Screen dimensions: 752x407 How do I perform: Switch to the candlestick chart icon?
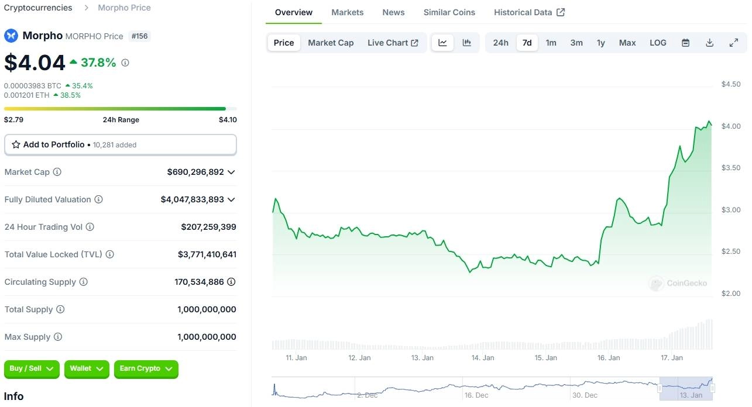point(466,43)
